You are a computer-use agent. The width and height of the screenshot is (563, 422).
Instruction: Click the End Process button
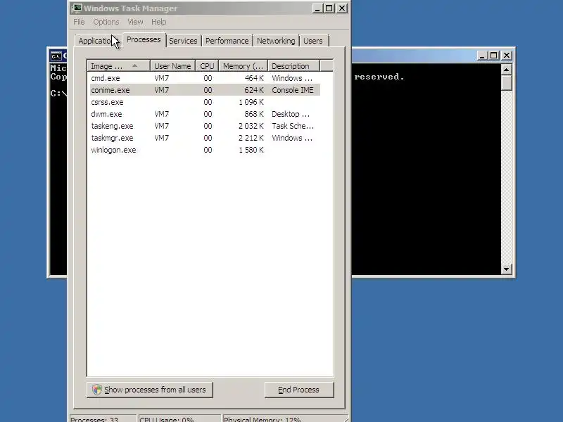(299, 390)
